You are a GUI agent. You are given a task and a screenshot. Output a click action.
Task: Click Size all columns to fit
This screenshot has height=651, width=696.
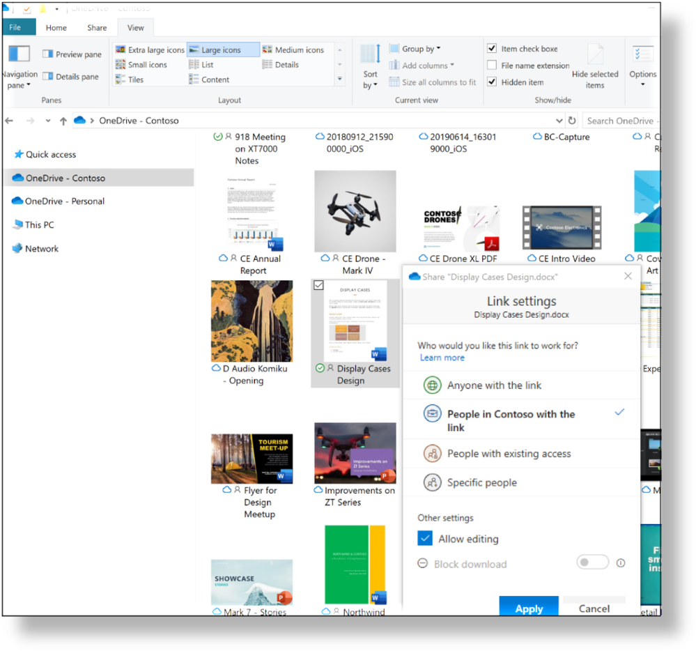pyautogui.click(x=433, y=82)
